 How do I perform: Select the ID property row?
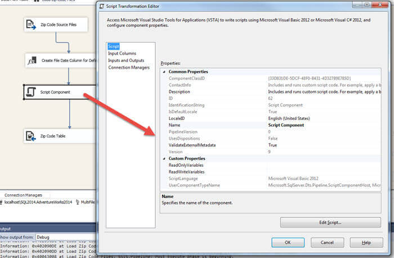pyautogui.click(x=271, y=99)
